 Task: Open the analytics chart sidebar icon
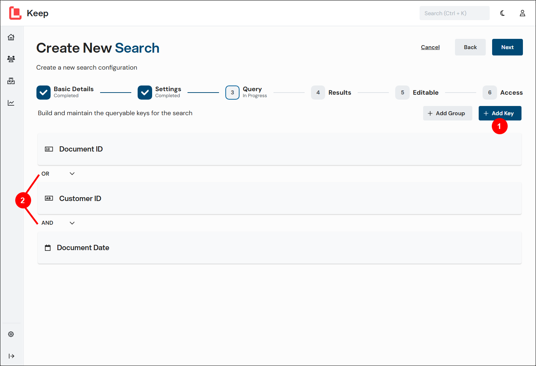point(11,103)
